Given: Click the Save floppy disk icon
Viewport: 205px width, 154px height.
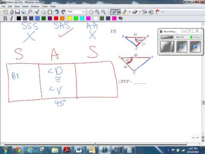Looking at the screenshot, I should coord(18,12).
